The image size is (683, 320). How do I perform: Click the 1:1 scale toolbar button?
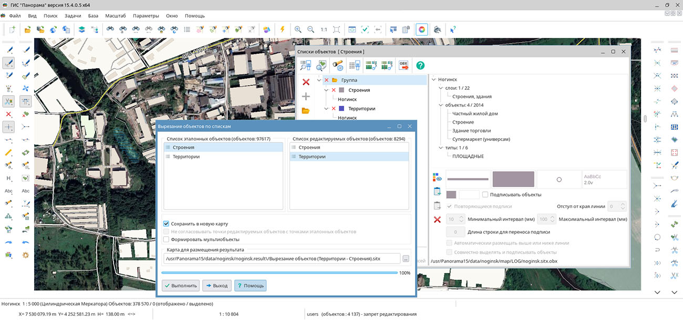(x=324, y=30)
